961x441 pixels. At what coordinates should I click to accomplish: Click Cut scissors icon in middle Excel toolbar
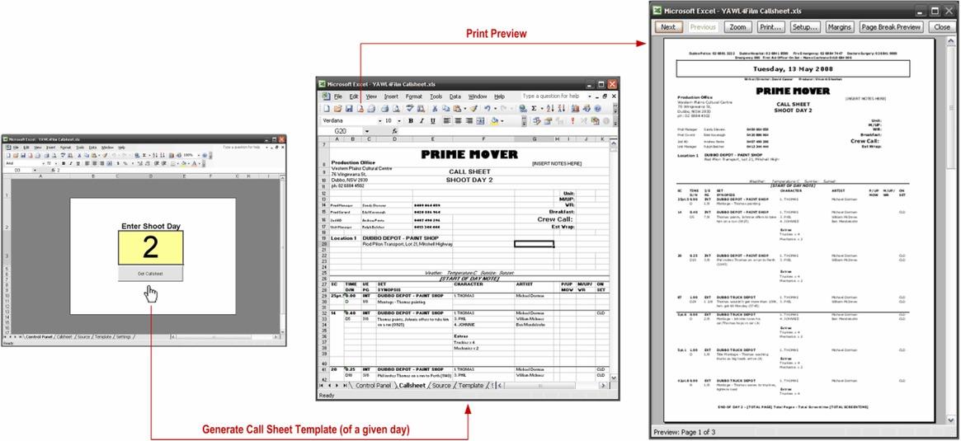click(x=435, y=109)
